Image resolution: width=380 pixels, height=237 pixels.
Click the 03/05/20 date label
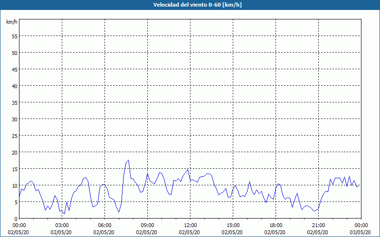pyautogui.click(x=360, y=232)
